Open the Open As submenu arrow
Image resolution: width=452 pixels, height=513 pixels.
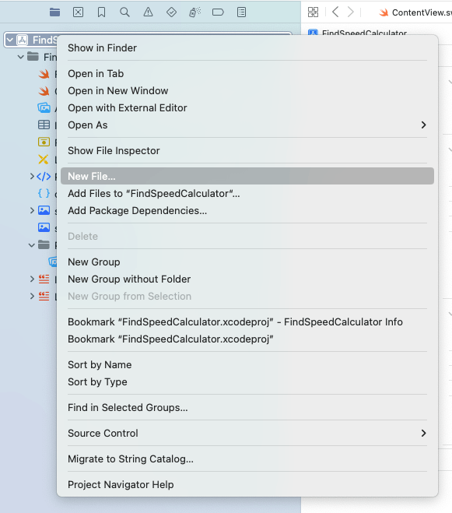coord(423,125)
